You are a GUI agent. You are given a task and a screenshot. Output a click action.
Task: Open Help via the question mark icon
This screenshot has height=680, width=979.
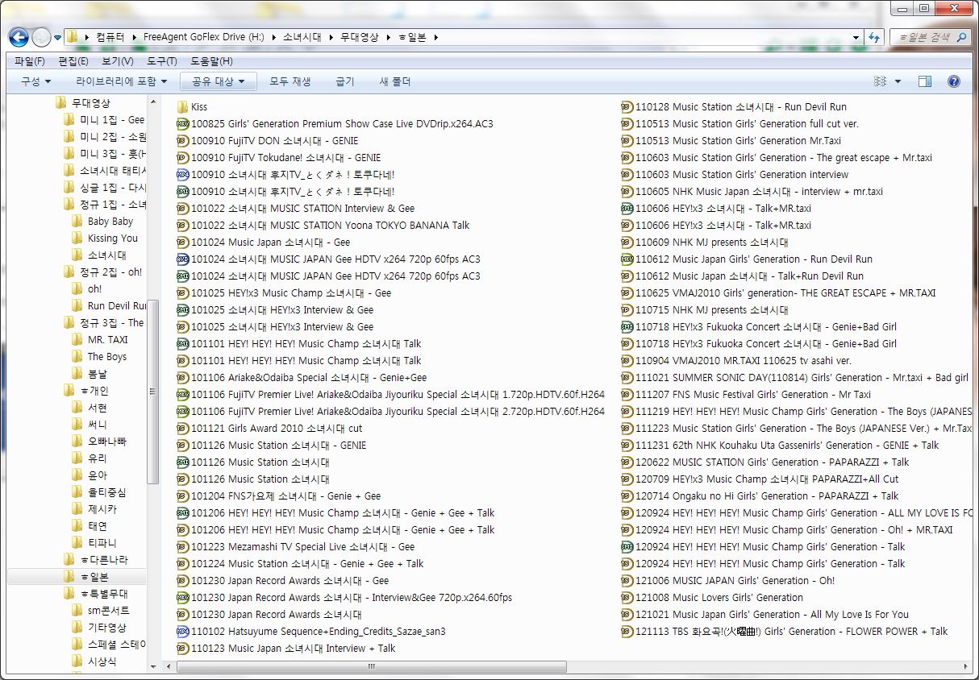(953, 81)
